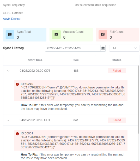Collapse the 04/28/2022 09:00 CDT sync row
Image resolution: width=140 pixels, height=161 pixels.
click(x=8, y=71)
